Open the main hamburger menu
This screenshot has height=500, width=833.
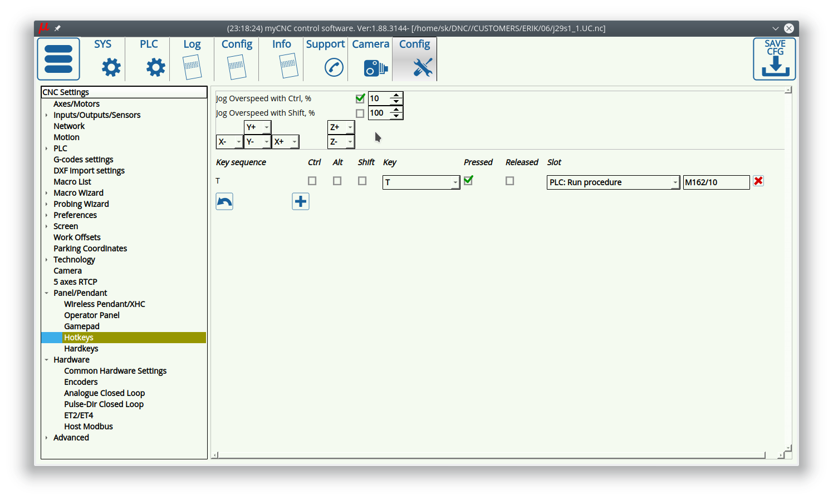(x=58, y=59)
